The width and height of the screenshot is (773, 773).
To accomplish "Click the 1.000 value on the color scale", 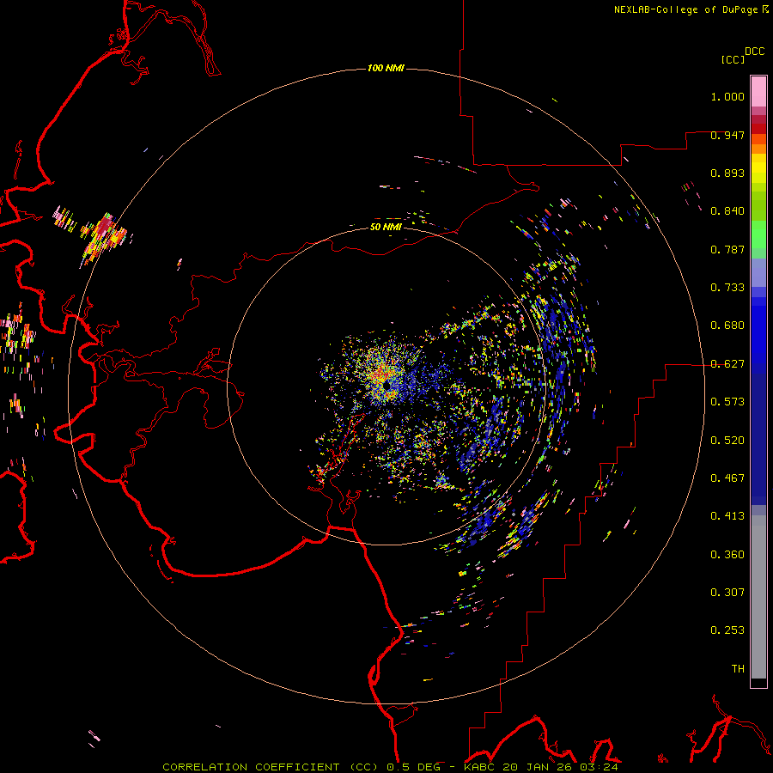I will coord(727,96).
